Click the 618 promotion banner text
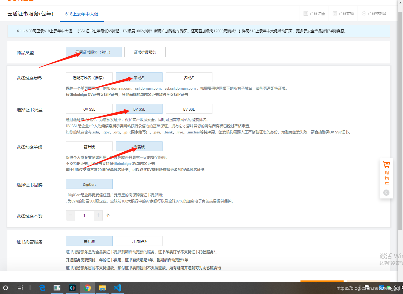This screenshot has width=403, height=294. click(181, 31)
